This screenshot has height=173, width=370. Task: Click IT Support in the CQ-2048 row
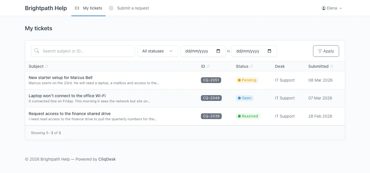point(285,98)
